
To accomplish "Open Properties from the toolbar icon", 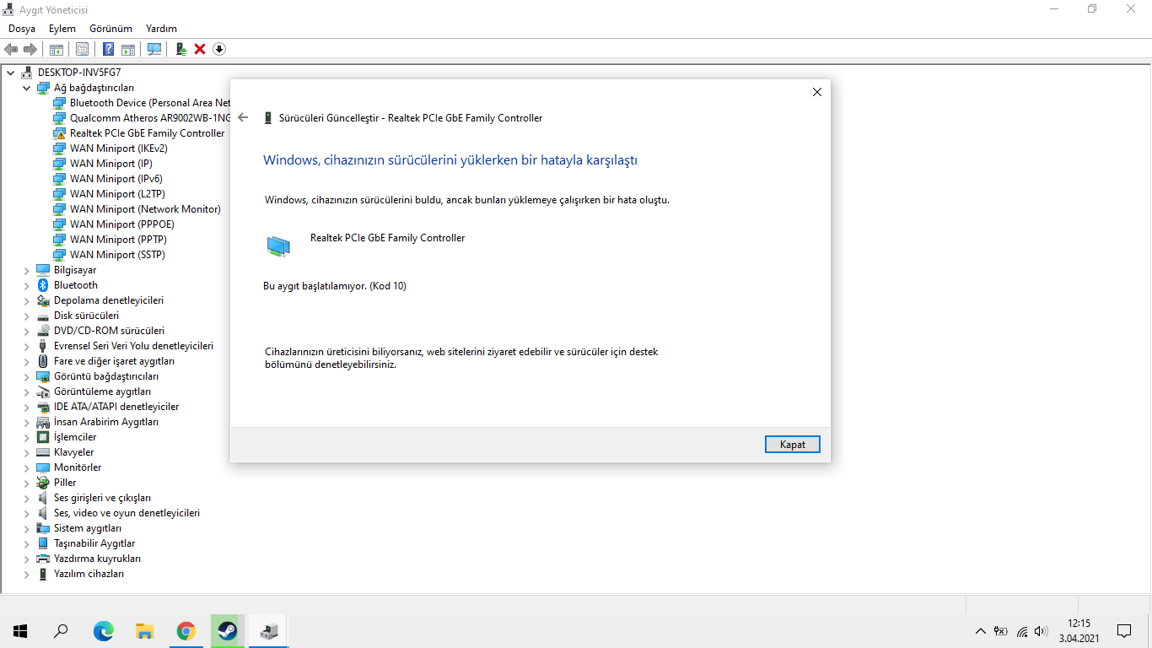I will 83,49.
